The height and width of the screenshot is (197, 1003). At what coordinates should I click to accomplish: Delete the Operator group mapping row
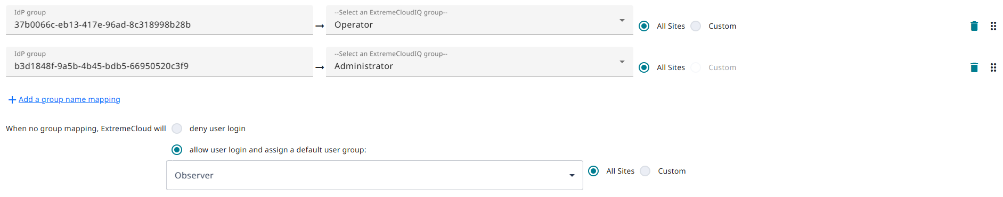974,26
